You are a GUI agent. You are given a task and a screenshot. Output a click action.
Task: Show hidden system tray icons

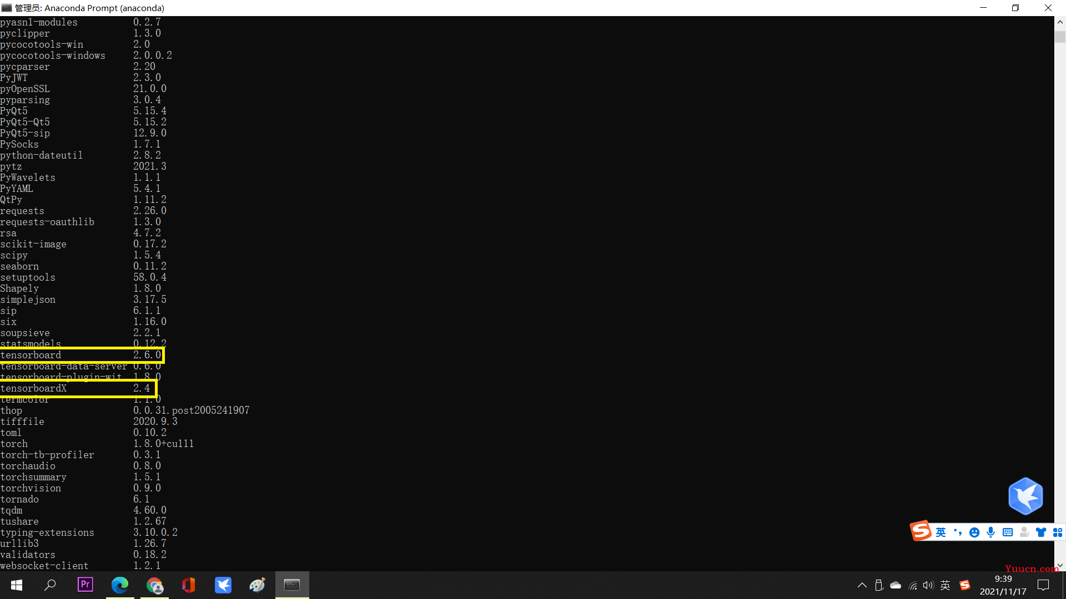pos(862,585)
